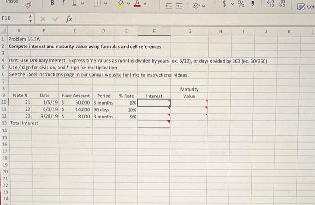Click the 'Maturity Value' heading cell
Image resolution: width=315 pixels, height=205 pixels.
189,92
